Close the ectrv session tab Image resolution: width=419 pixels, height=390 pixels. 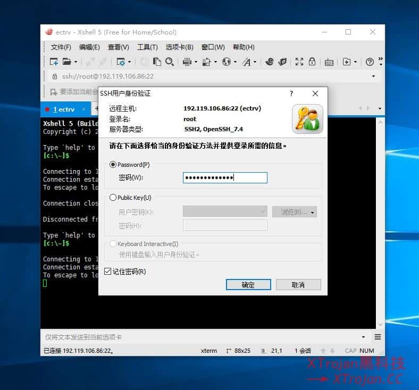[x=83, y=109]
